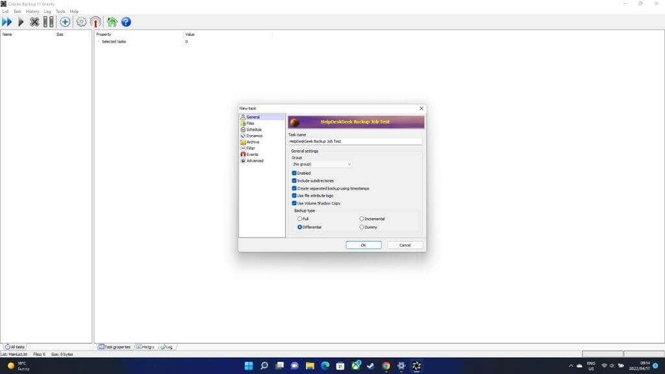
Task: Choose the Full backup type radio
Action: click(300, 219)
